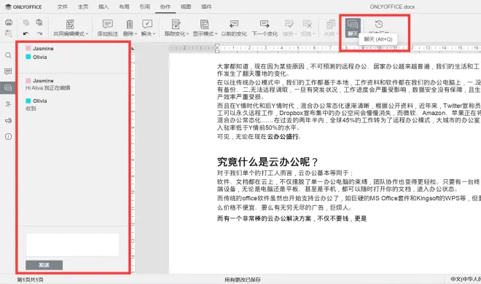Click the 发送 send button in chat
Screen dimensions: 481x284
click(44, 265)
